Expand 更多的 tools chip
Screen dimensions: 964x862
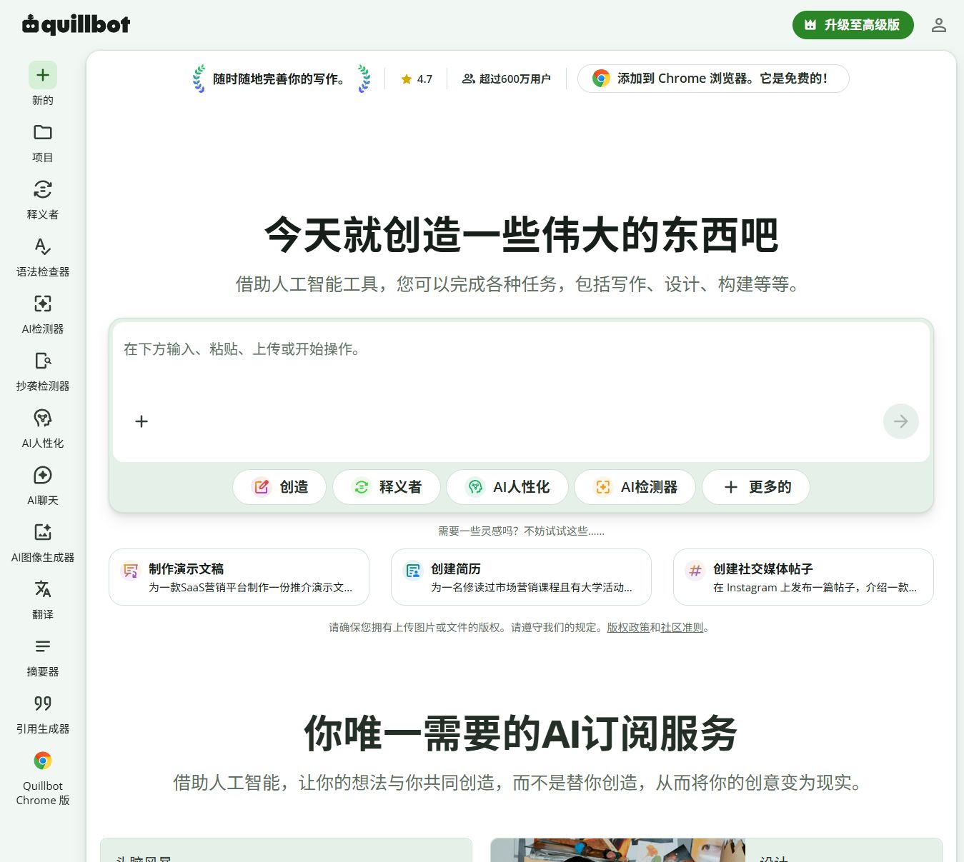tap(756, 487)
